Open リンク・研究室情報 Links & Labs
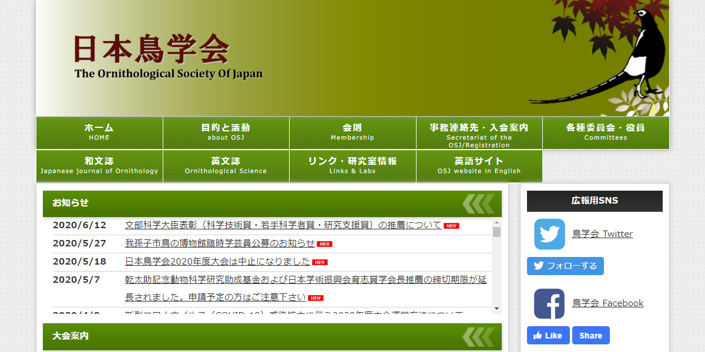Viewport: 705px width, 352px height. pos(352,166)
